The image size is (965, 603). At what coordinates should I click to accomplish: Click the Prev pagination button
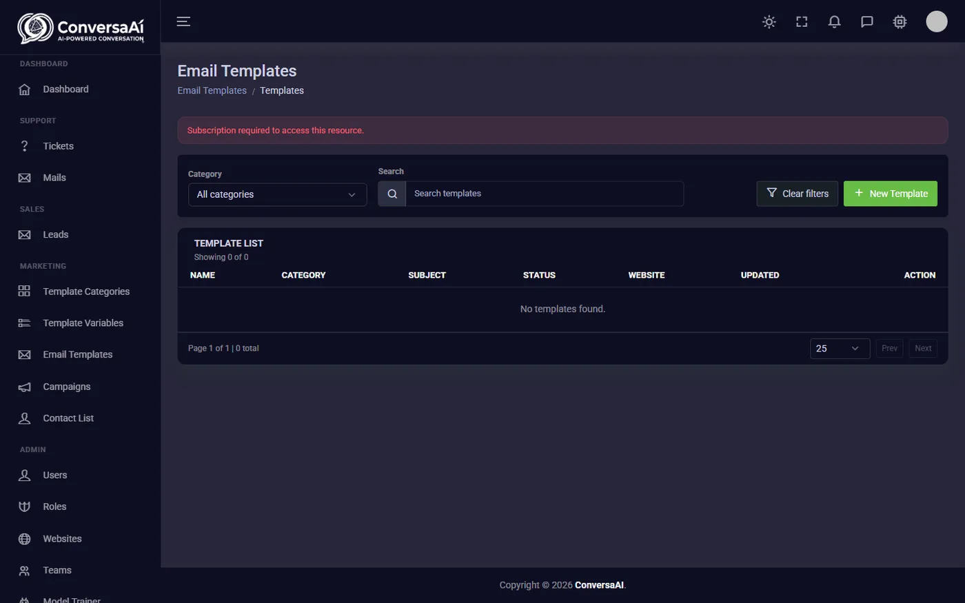pyautogui.click(x=890, y=349)
